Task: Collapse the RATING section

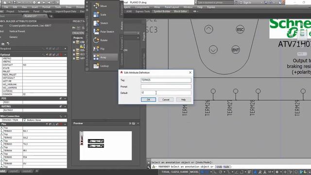Action: [x=65, y=106]
